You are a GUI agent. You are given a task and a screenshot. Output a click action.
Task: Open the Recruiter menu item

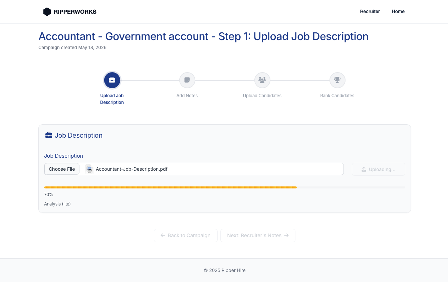(x=370, y=11)
